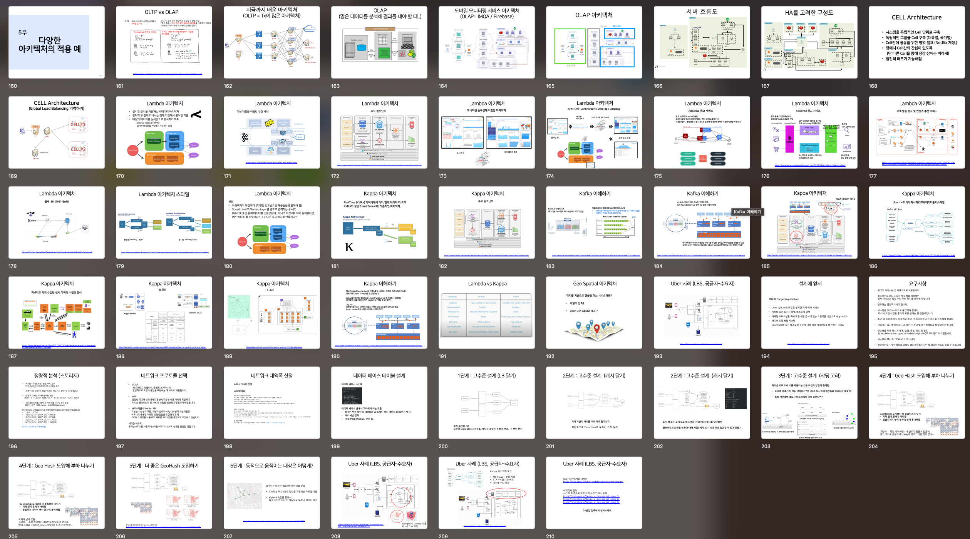Image resolution: width=970 pixels, height=539 pixels.
Task: Click slide 179 Lambda 아키텍처 스타일
Action: tap(164, 223)
